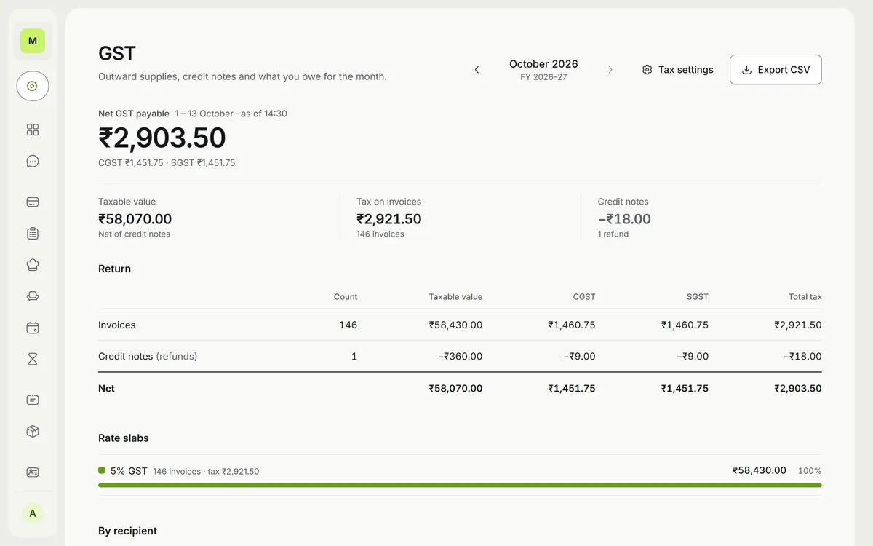Click the "1 refund" text under Credit notes
This screenshot has height=546, width=873.
[x=613, y=234]
